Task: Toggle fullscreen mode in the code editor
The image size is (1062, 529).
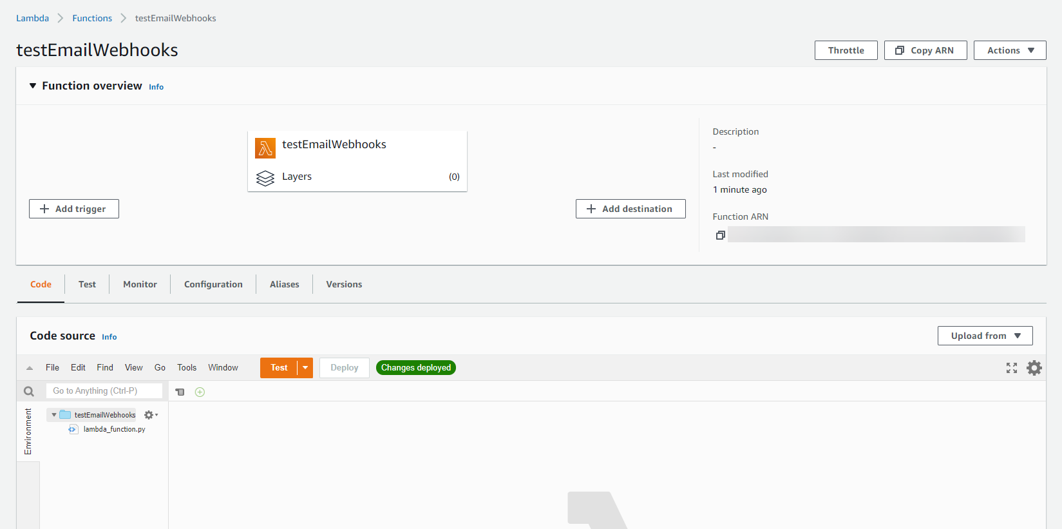Action: [1012, 368]
